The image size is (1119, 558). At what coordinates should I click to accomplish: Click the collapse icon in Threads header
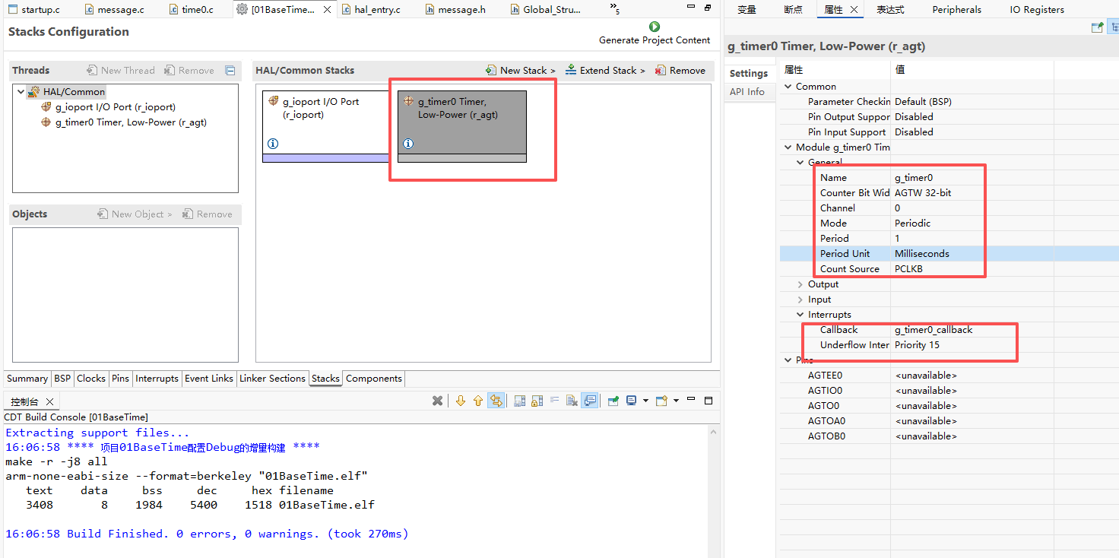(x=230, y=71)
